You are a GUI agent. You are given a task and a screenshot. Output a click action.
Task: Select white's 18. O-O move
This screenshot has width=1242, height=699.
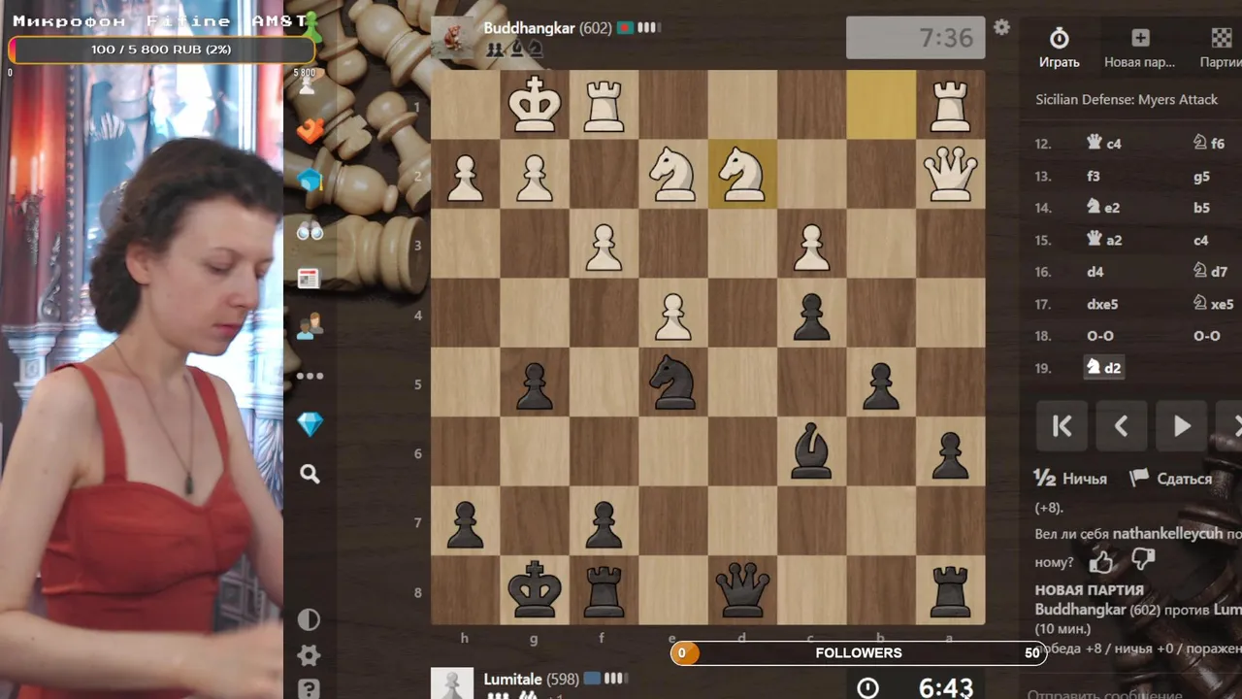point(1100,336)
